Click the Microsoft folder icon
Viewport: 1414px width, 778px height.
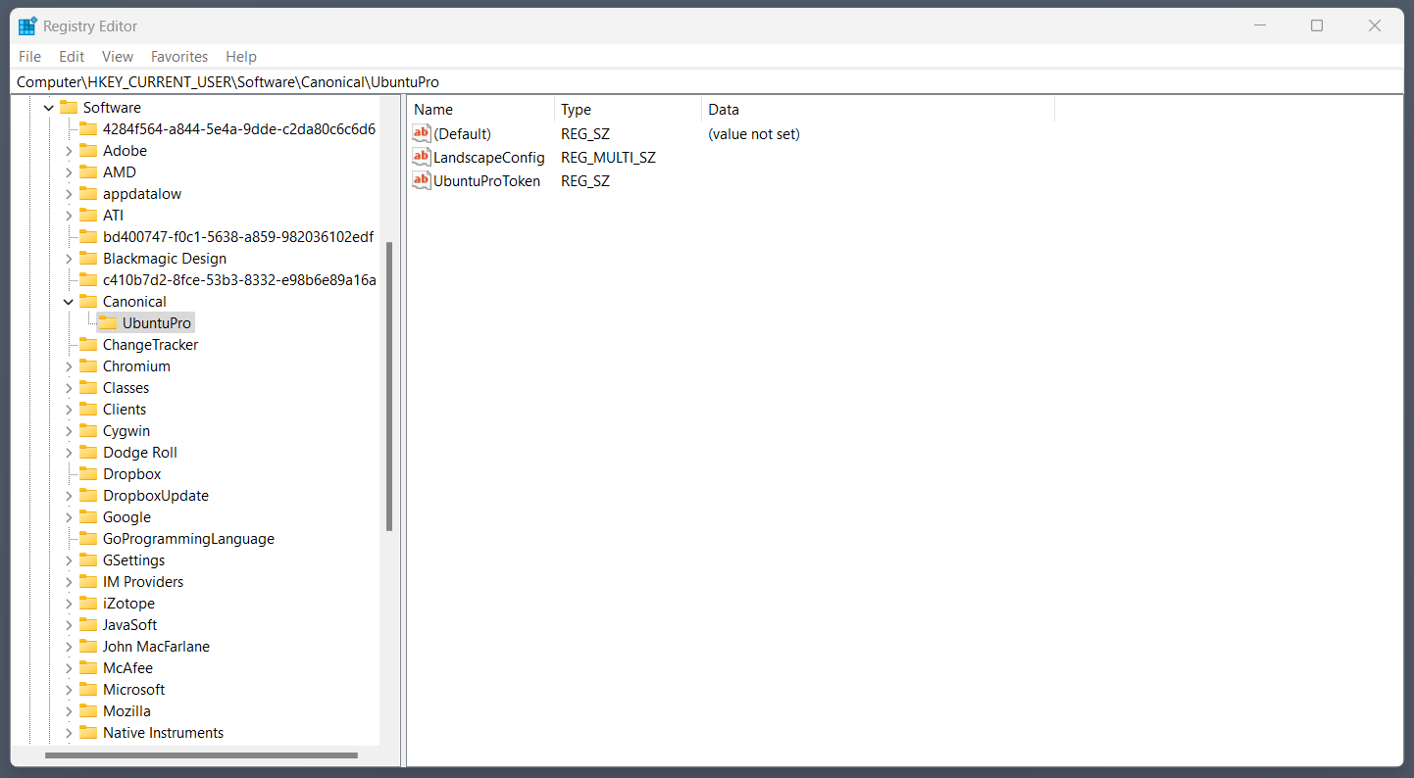(x=88, y=690)
